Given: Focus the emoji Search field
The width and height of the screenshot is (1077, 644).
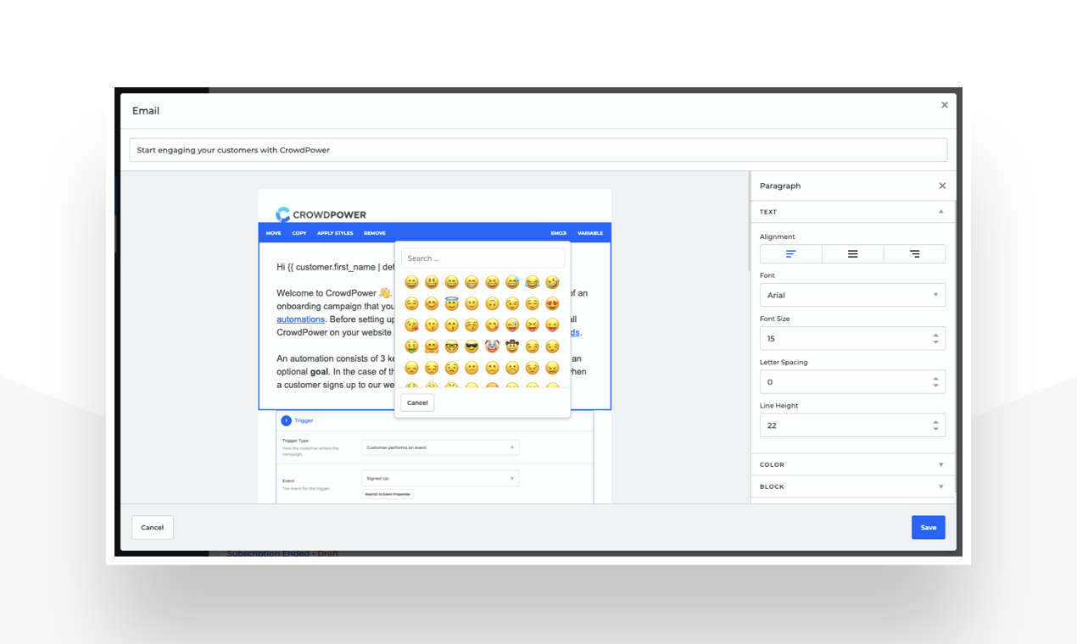Looking at the screenshot, I should point(483,258).
